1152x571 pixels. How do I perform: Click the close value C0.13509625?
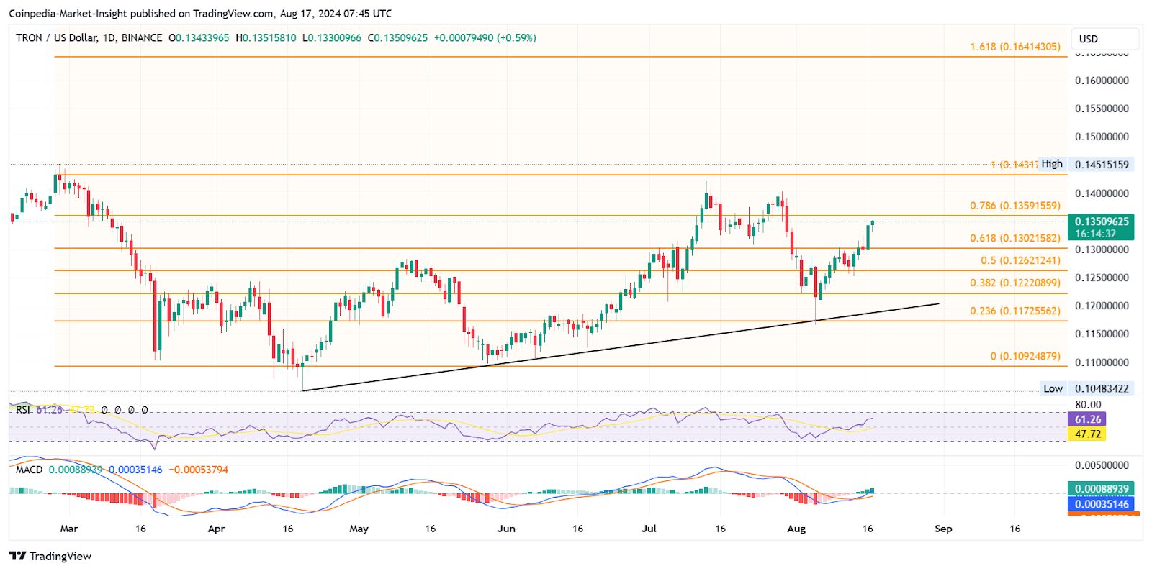(x=397, y=37)
